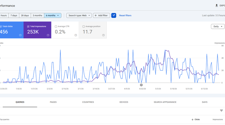Click the chart annotation marker near 4/22/26
225x125 pixels.
tap(141, 85)
